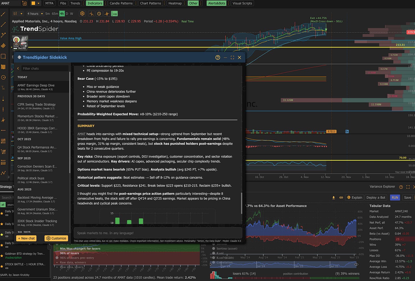The height and width of the screenshot is (281, 415).
Task: Select the channel drawing tool in left sidebar
Action: 3,46
